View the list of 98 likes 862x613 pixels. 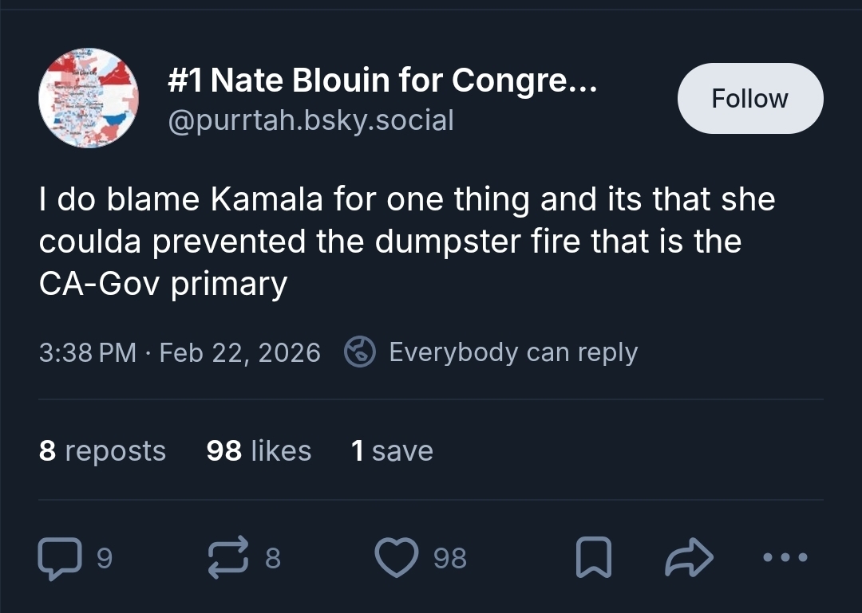coord(259,450)
